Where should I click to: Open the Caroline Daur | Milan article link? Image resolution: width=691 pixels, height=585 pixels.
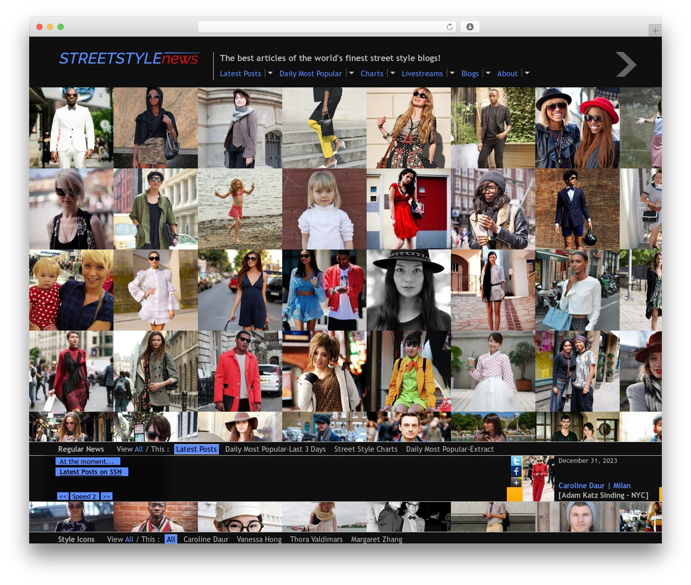coord(594,486)
